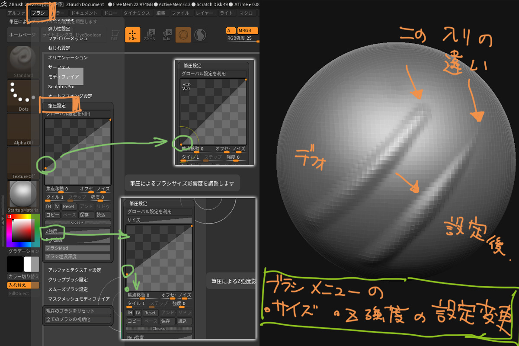Expand the マスクメッシュモディファイア section
This screenshot has width=519, height=346.
tap(79, 299)
